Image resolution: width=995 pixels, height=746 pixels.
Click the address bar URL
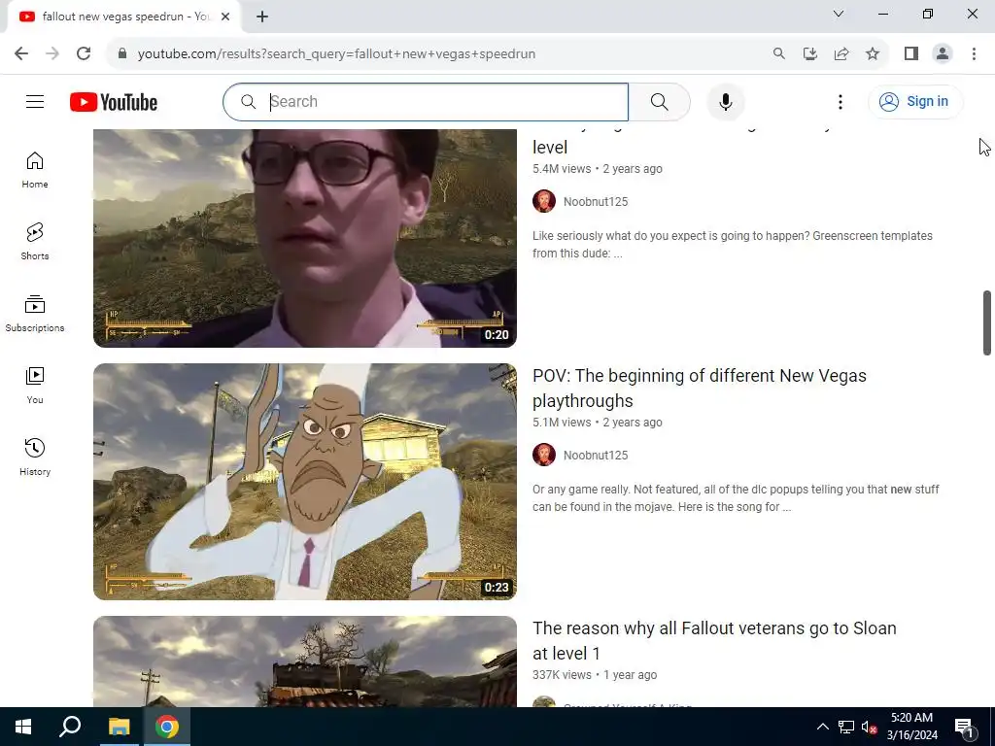pyautogui.click(x=336, y=54)
